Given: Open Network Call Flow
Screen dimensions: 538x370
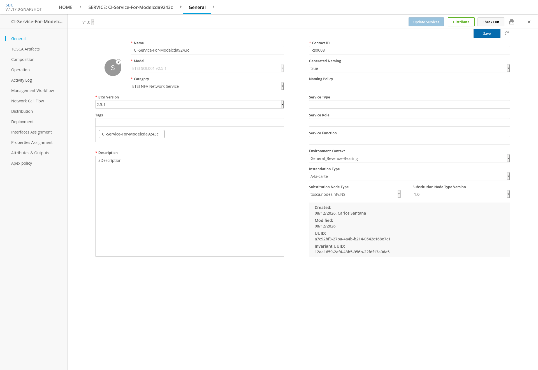Looking at the screenshot, I should pyautogui.click(x=27, y=101).
